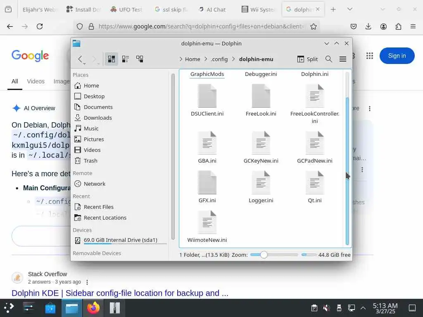423x317 pixels.
Task: Switch to Elijahr's Web browser tab
Action: pos(40,9)
